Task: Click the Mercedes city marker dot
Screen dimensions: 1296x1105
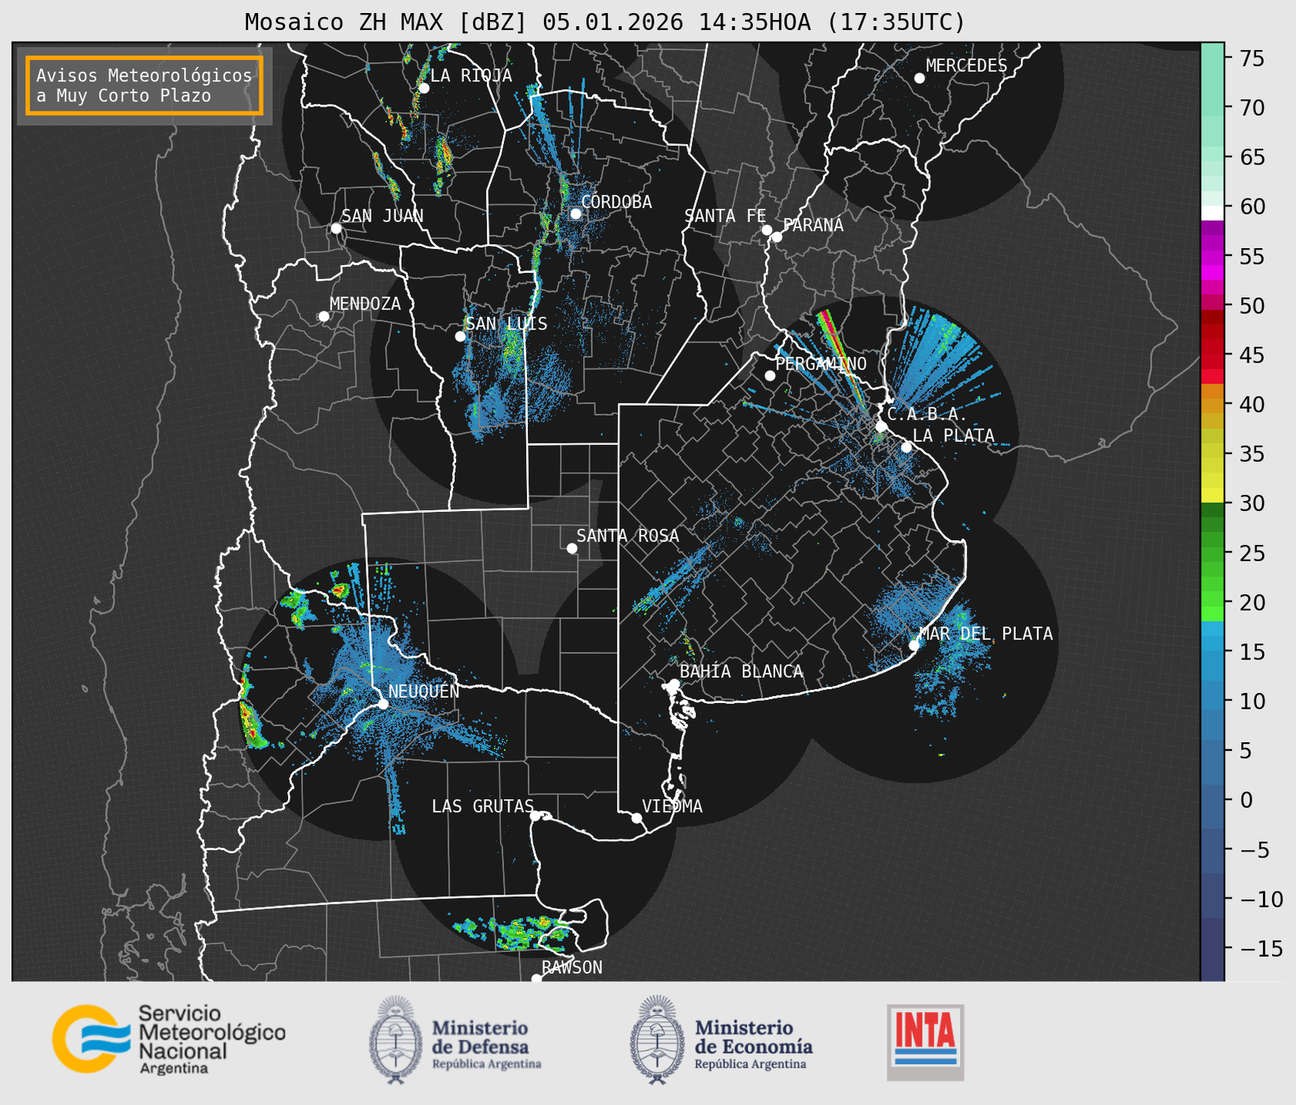Action: [919, 78]
